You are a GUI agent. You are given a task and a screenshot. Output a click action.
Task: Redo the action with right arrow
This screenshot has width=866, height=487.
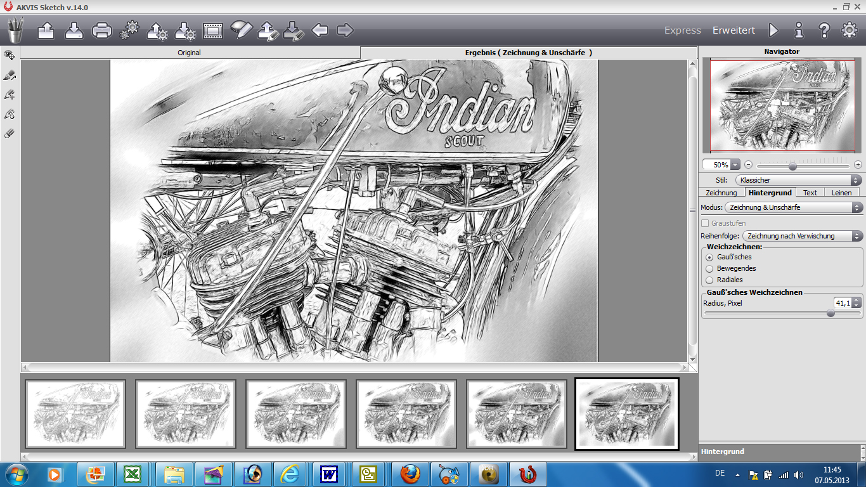(x=345, y=30)
